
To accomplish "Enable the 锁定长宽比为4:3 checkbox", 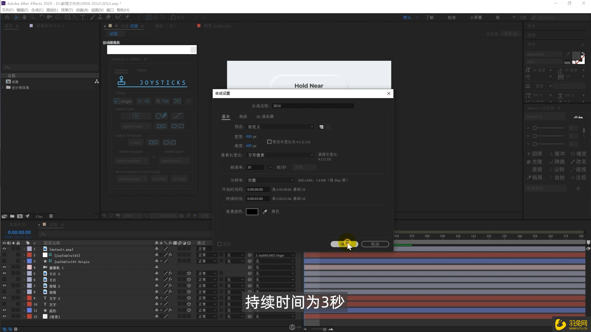I will coord(269,142).
